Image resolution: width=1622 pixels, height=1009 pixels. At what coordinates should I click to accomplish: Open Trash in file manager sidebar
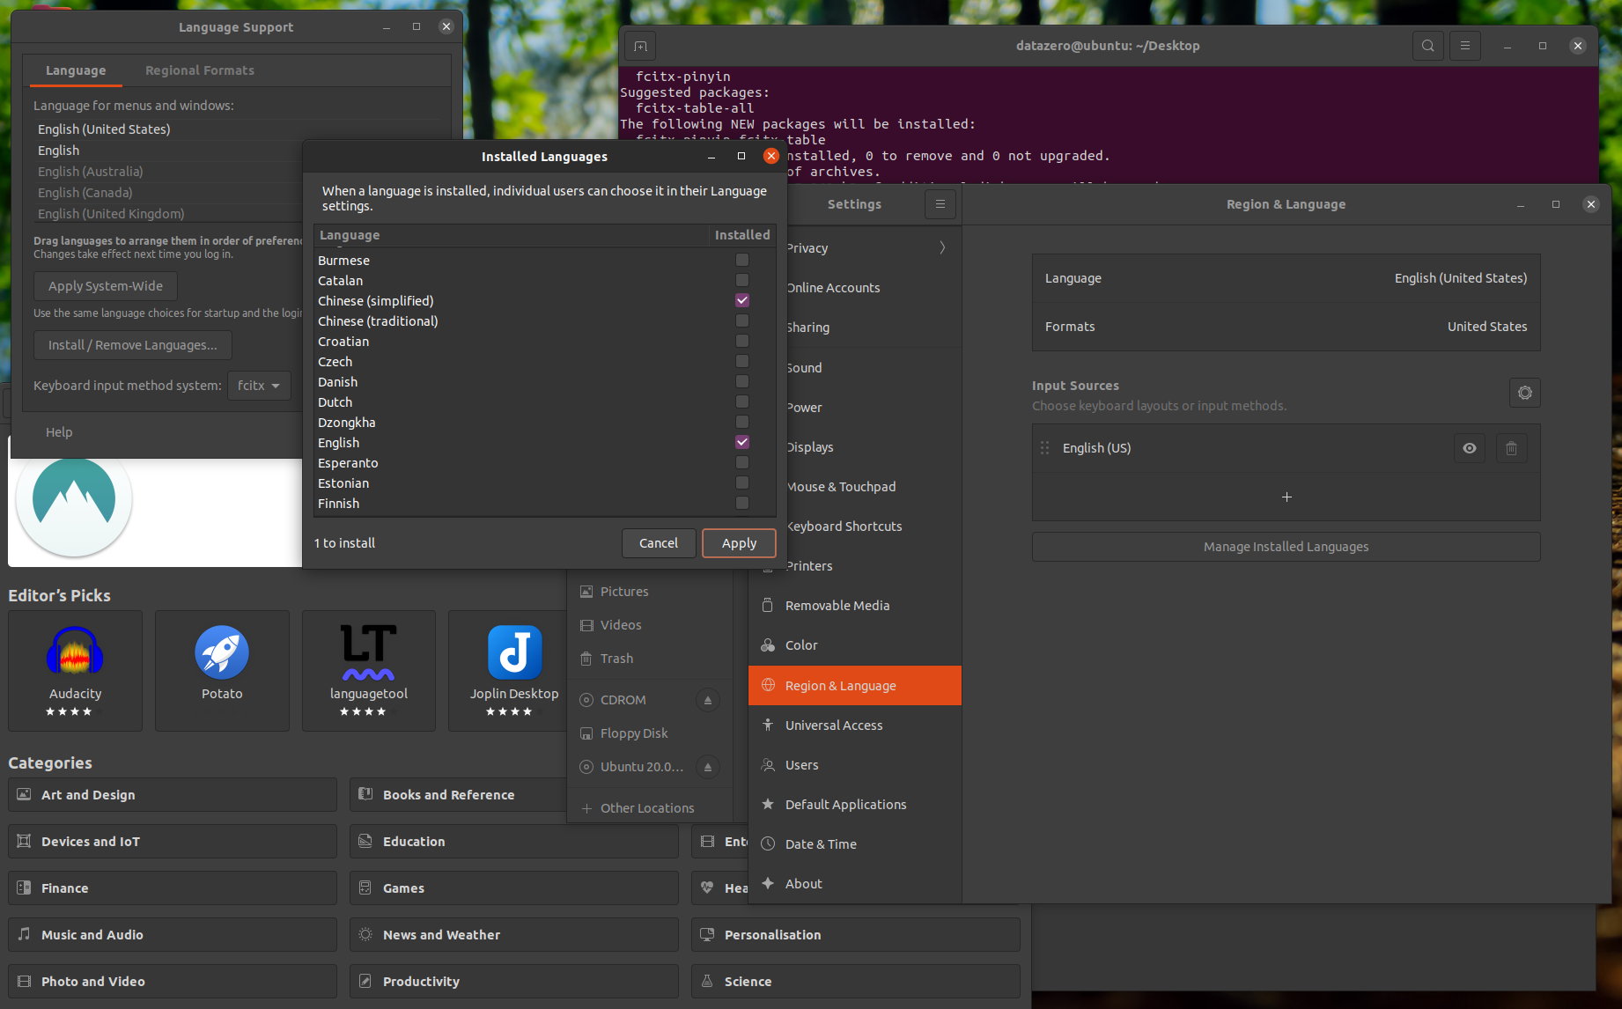tap(650, 659)
